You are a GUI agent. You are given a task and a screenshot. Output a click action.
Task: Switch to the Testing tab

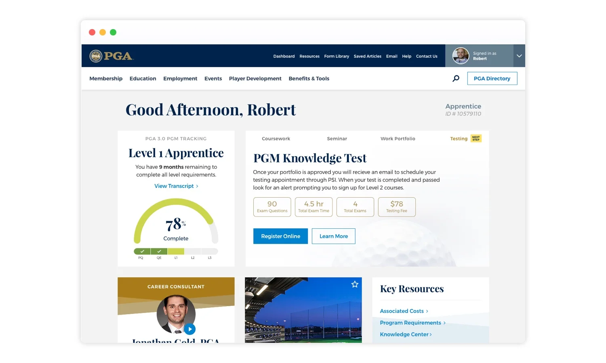point(459,139)
